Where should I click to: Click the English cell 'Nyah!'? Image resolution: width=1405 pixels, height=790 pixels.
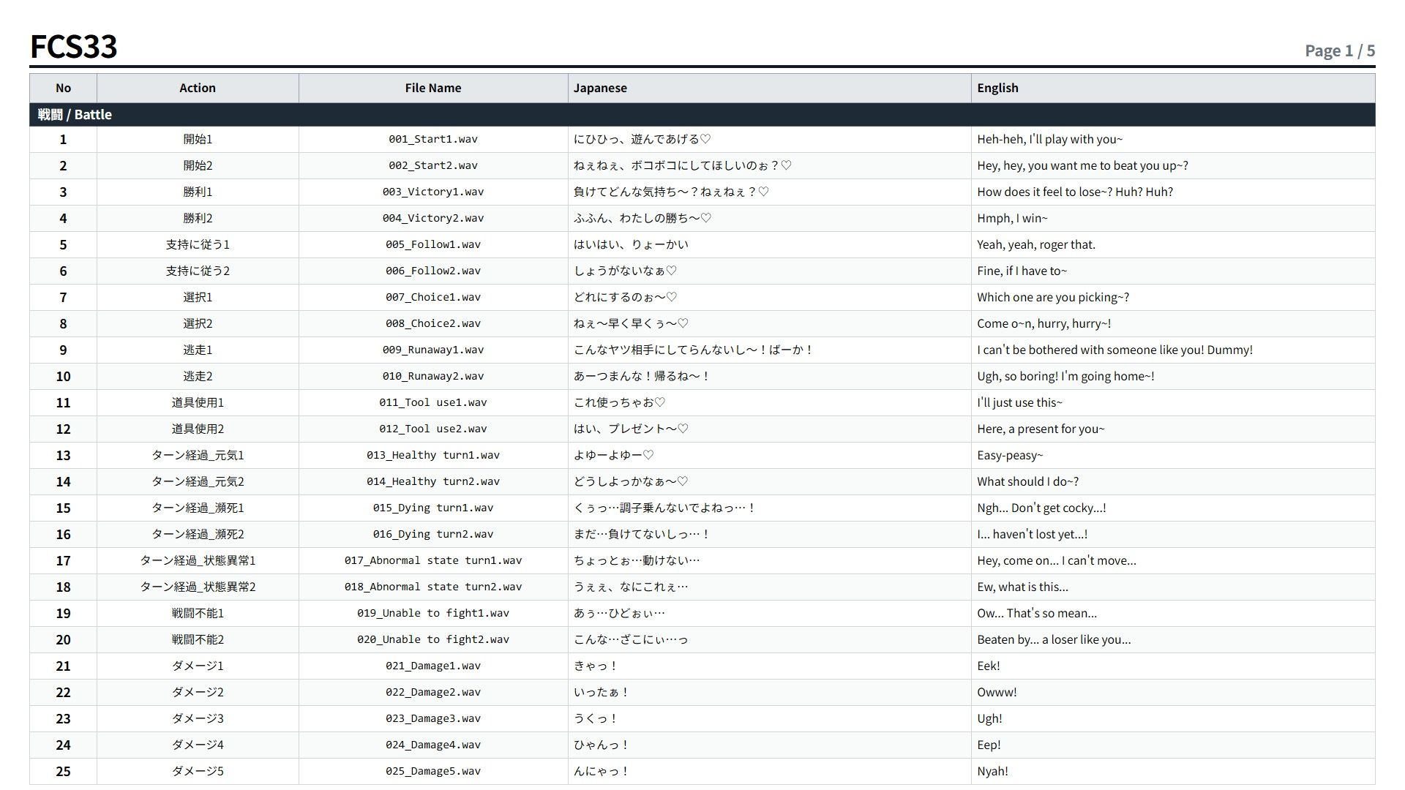tap(1173, 771)
